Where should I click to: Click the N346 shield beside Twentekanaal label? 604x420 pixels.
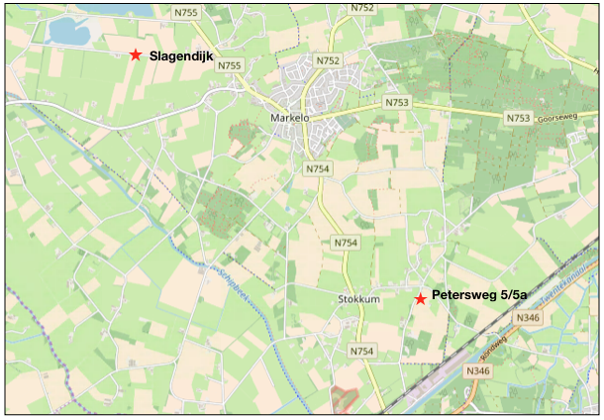coord(528,318)
